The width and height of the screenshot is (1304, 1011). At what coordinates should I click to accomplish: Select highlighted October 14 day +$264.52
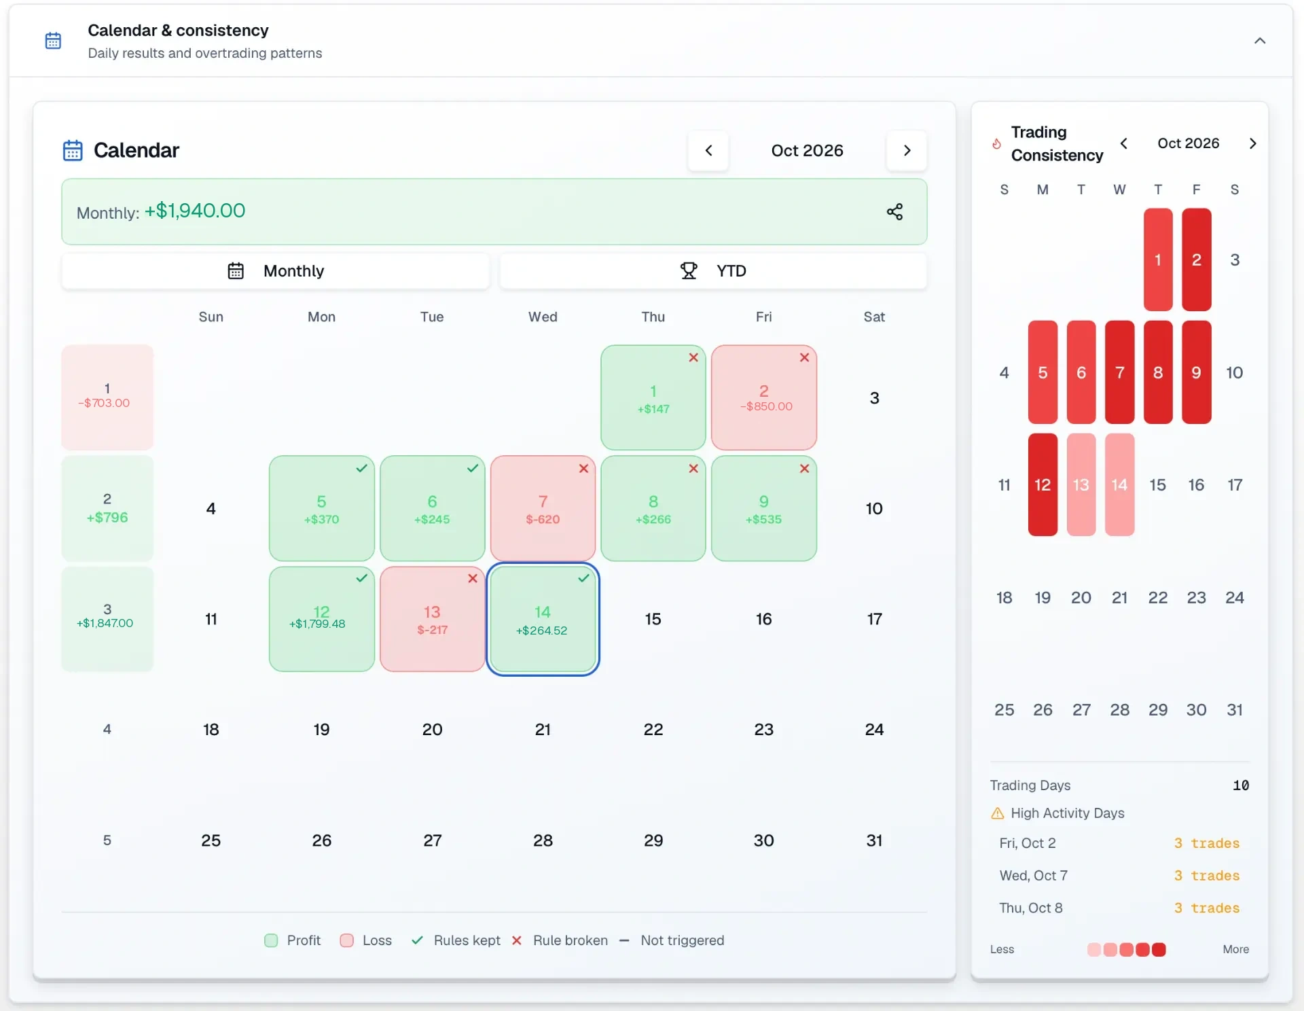pyautogui.click(x=543, y=619)
